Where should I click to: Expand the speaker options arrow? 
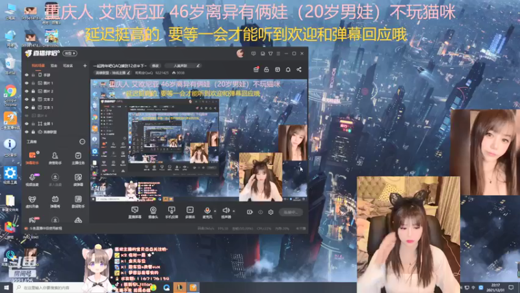(233, 211)
